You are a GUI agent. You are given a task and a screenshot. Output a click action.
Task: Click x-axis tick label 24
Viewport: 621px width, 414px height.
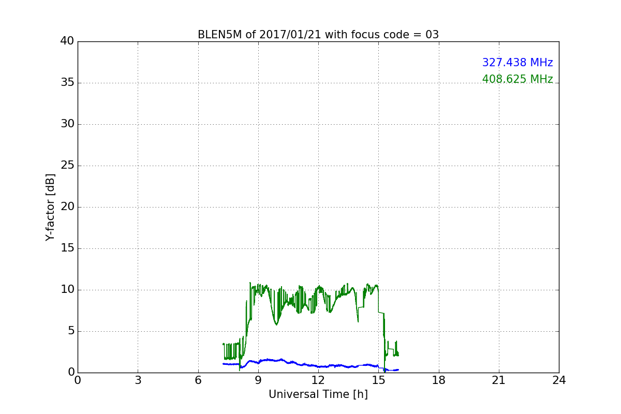click(559, 380)
